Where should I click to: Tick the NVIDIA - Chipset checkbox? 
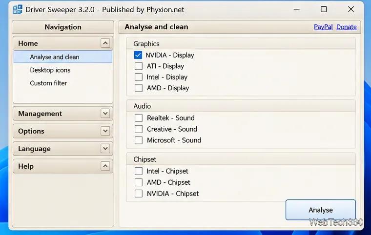[x=139, y=194]
